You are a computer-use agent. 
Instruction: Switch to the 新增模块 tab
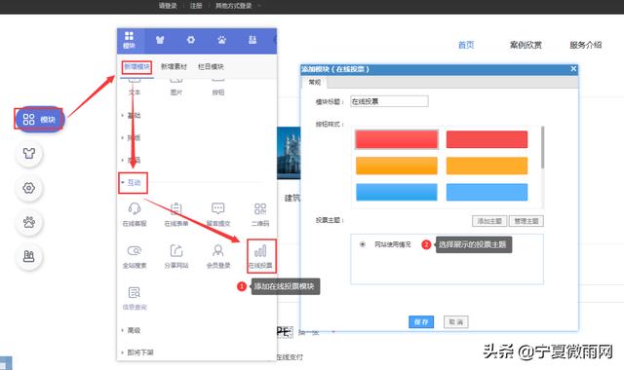[x=136, y=66]
